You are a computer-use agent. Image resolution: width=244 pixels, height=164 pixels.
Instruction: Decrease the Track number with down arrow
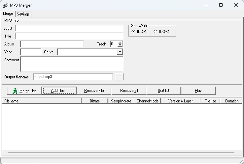tap(120, 45)
